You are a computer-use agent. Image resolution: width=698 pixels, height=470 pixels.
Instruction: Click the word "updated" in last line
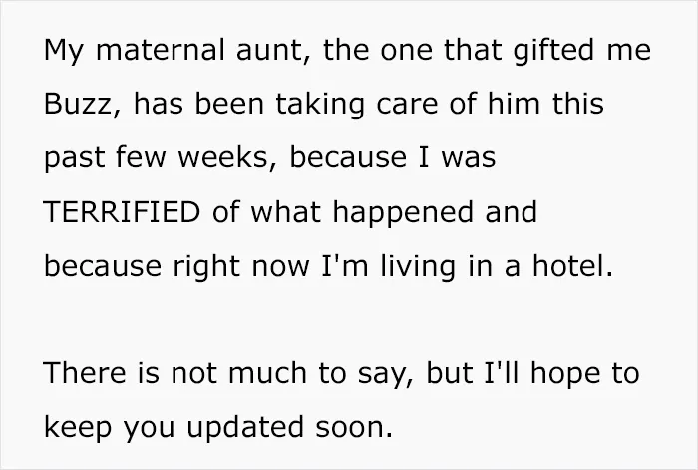coord(245,428)
